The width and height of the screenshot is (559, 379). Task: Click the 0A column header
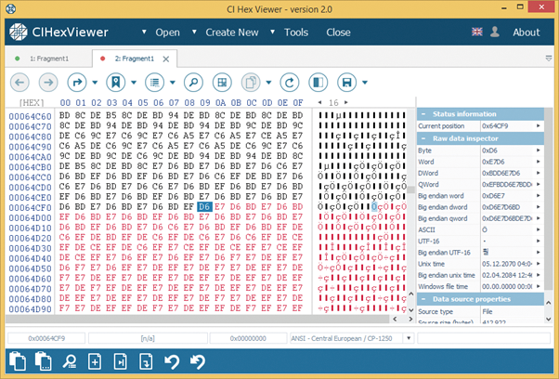pos(220,103)
